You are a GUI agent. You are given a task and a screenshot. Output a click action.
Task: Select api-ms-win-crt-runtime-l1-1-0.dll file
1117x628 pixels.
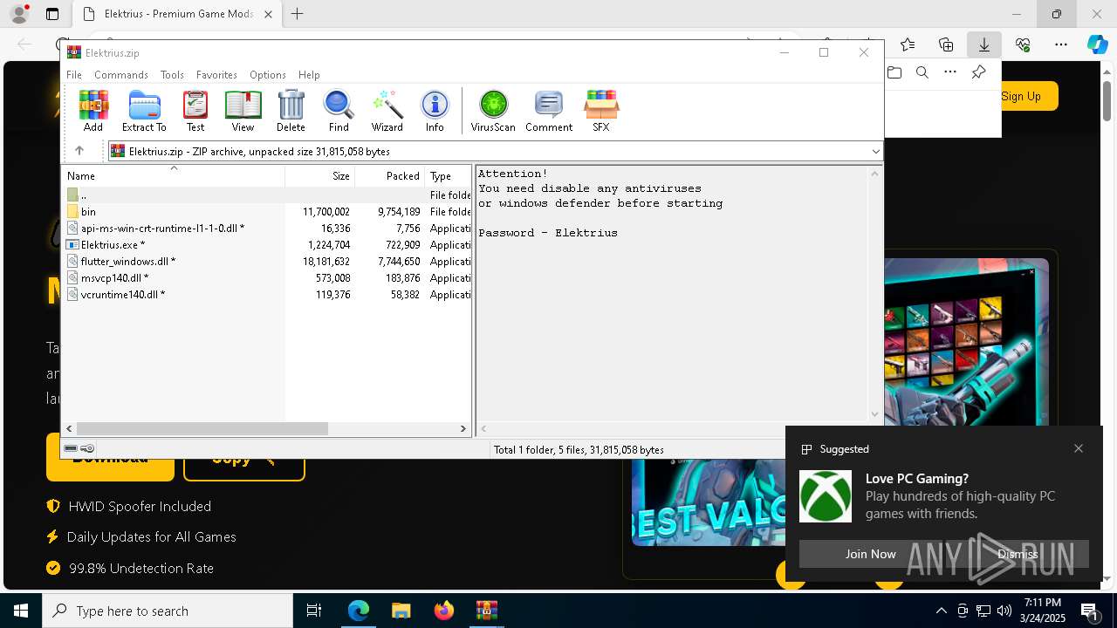[267, 229]
